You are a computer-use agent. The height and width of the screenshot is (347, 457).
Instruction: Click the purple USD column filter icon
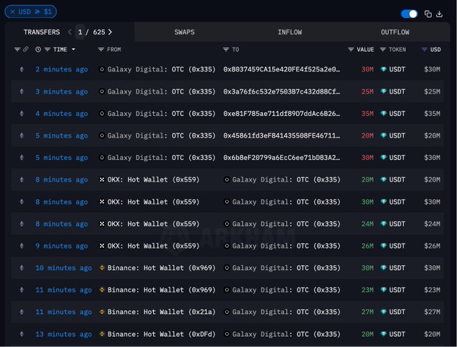[x=424, y=50]
